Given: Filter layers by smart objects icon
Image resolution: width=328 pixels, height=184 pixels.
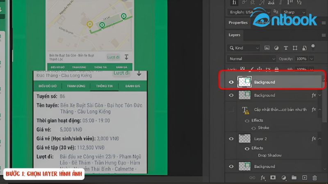Looking at the screenshot, I should (x=304, y=48).
